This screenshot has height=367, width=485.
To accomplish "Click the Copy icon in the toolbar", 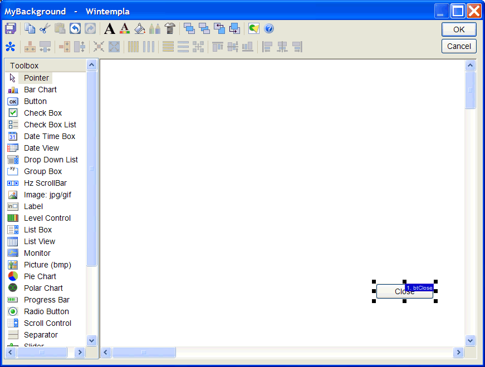I will pos(30,28).
